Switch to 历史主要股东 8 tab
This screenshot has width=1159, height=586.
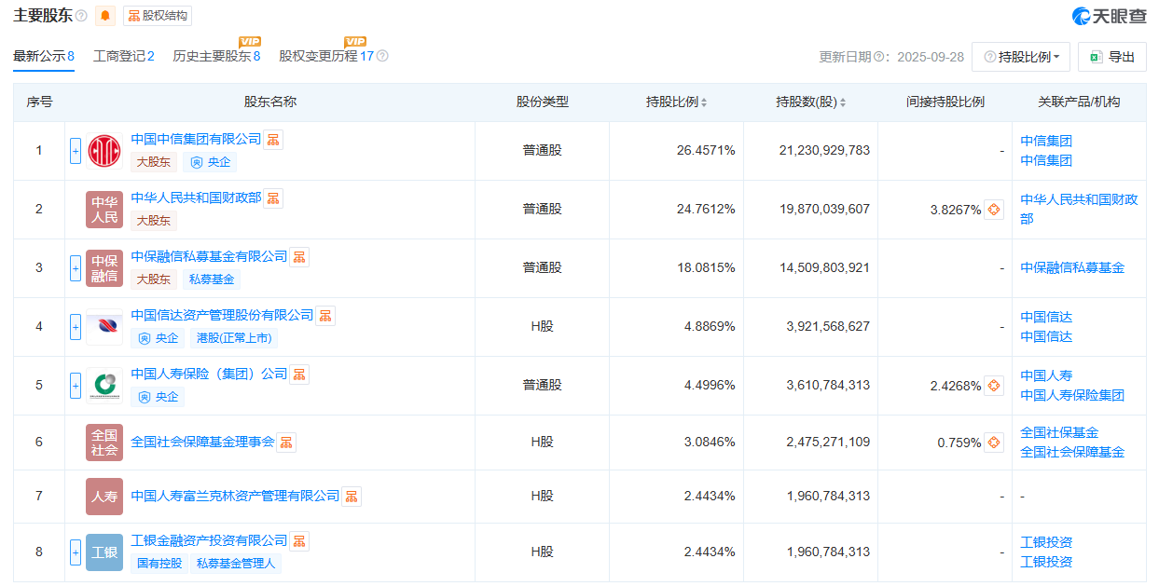(x=216, y=56)
